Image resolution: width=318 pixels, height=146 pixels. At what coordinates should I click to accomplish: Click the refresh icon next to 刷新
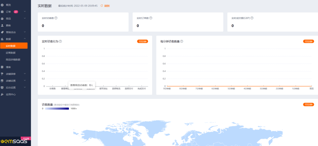[102, 6]
